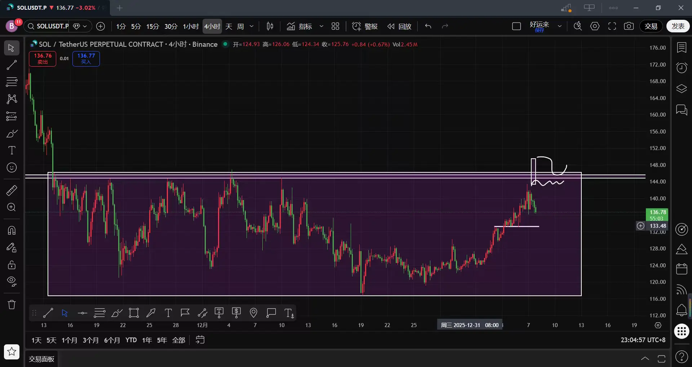Maximize the trading panel
This screenshot has height=367, width=692.
tap(662, 359)
